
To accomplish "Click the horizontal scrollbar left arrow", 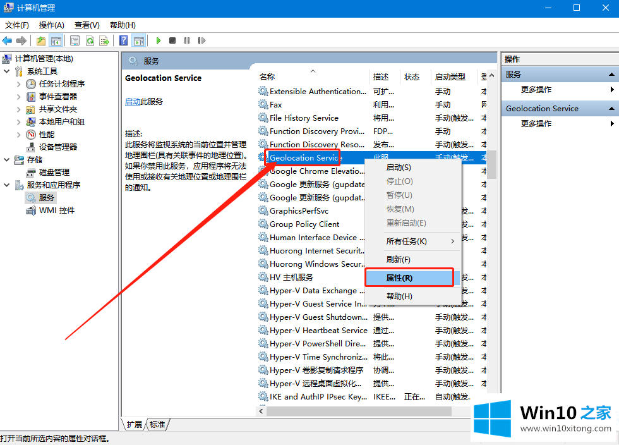I will pyautogui.click(x=261, y=411).
